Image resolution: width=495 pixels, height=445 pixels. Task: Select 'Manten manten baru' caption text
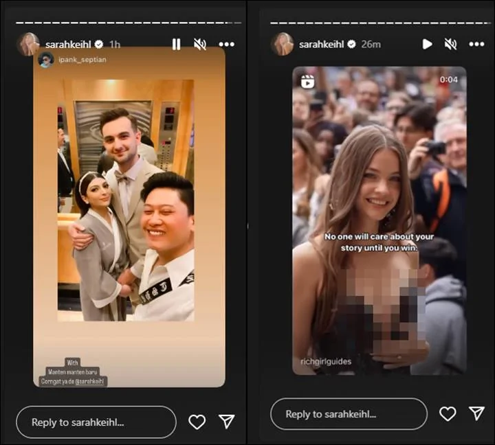coord(73,372)
